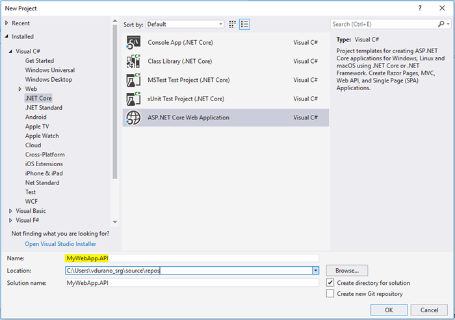This screenshot has width=455, height=320.
Task: Select Get Started in the tree
Action: click(x=40, y=60)
